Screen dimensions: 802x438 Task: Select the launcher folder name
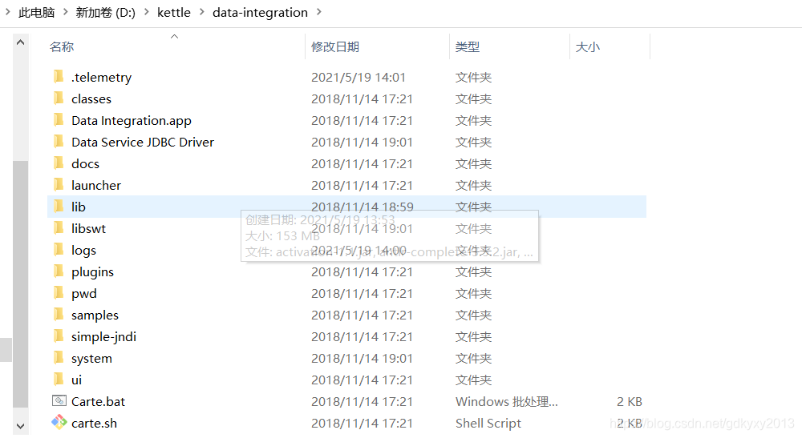click(96, 185)
